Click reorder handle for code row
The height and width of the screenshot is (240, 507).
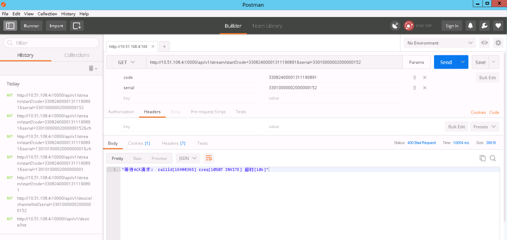415,77
